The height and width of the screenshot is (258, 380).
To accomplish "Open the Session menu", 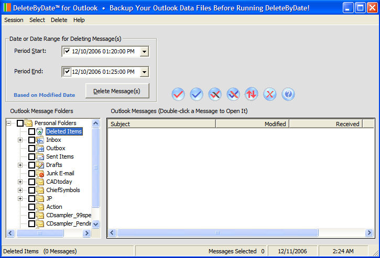I will tap(14, 20).
